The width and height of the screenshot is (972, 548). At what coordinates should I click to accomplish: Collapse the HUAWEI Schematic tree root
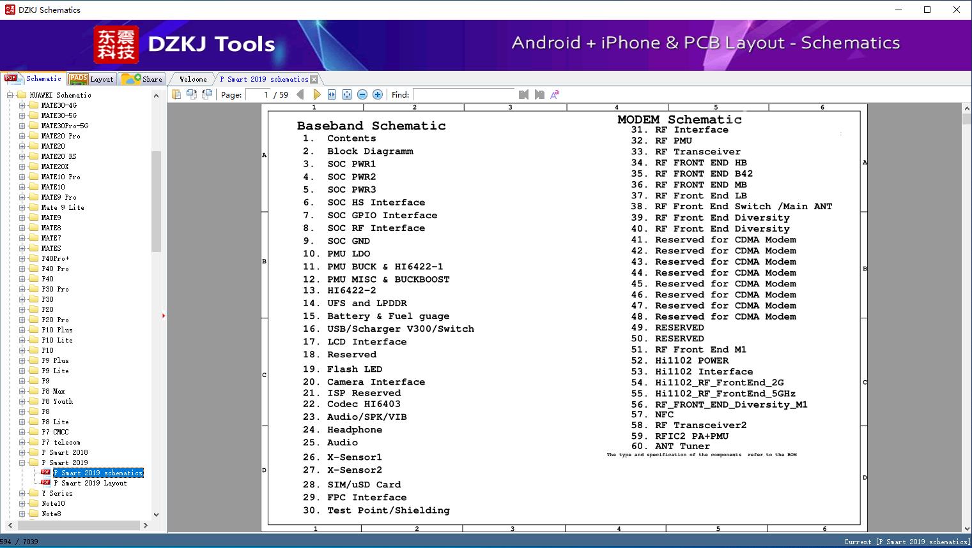pos(10,95)
